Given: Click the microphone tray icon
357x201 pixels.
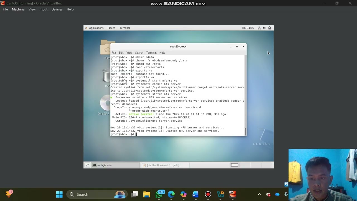Looking at the screenshot, I should (x=286, y=194).
